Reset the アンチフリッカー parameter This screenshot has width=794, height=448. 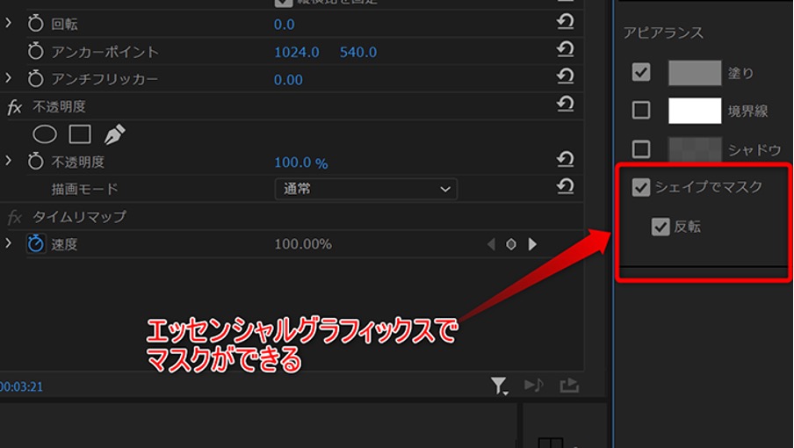[565, 76]
